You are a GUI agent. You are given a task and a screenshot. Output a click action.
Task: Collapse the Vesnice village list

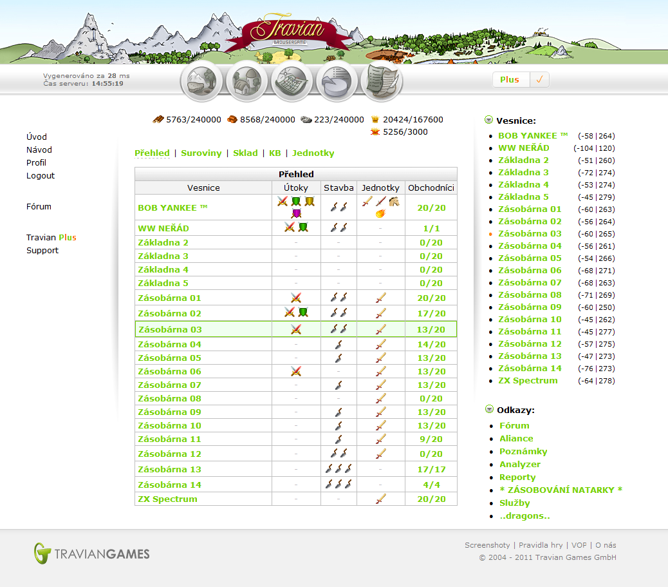[488, 120]
